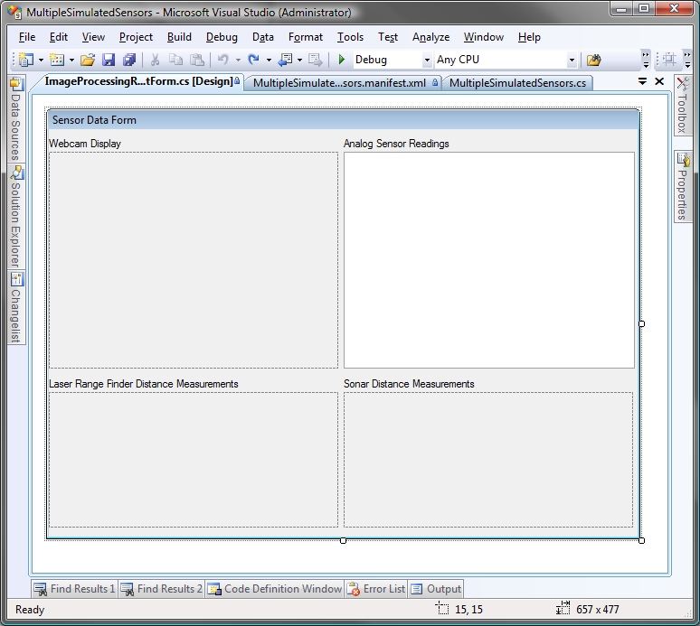
Task: Open the Data menu
Action: tap(262, 37)
